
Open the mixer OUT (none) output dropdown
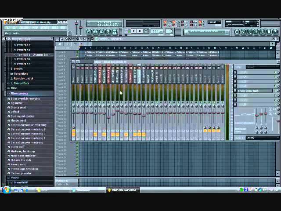(x=263, y=138)
